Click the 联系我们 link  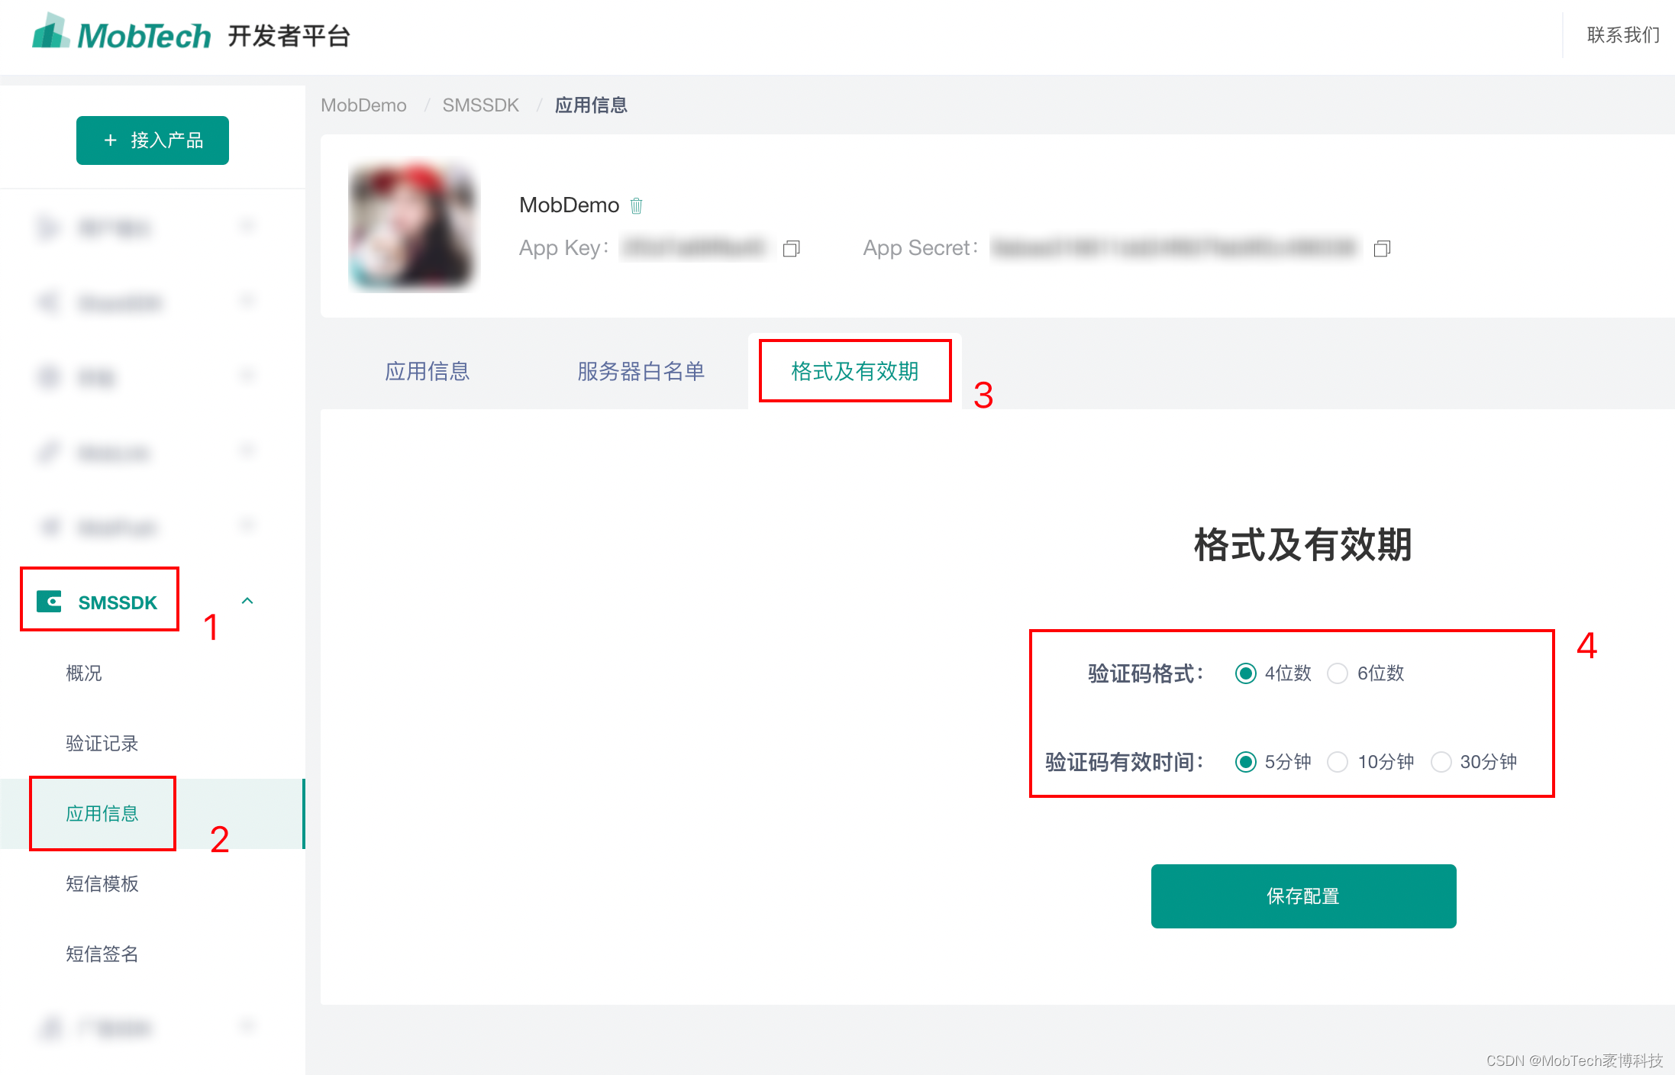(x=1623, y=35)
